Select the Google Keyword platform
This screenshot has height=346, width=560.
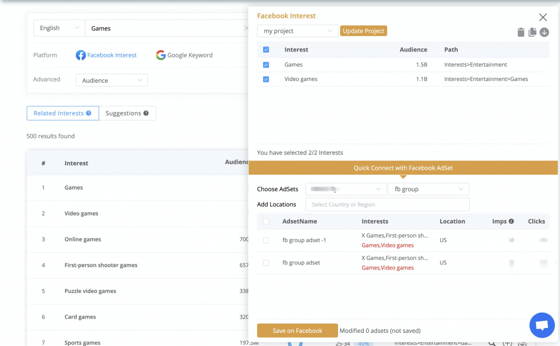(x=184, y=55)
